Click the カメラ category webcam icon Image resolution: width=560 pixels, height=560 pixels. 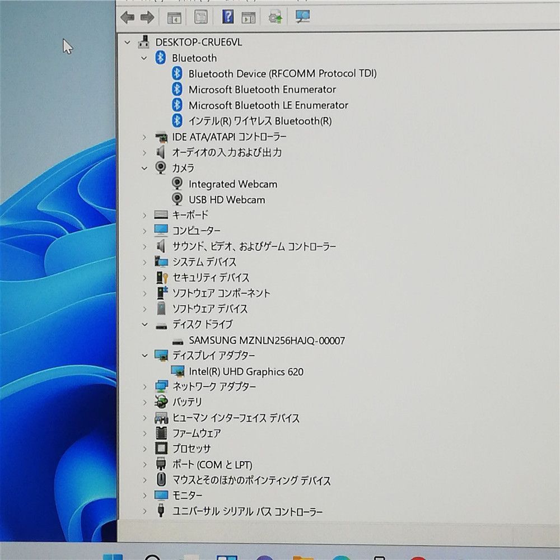[161, 167]
